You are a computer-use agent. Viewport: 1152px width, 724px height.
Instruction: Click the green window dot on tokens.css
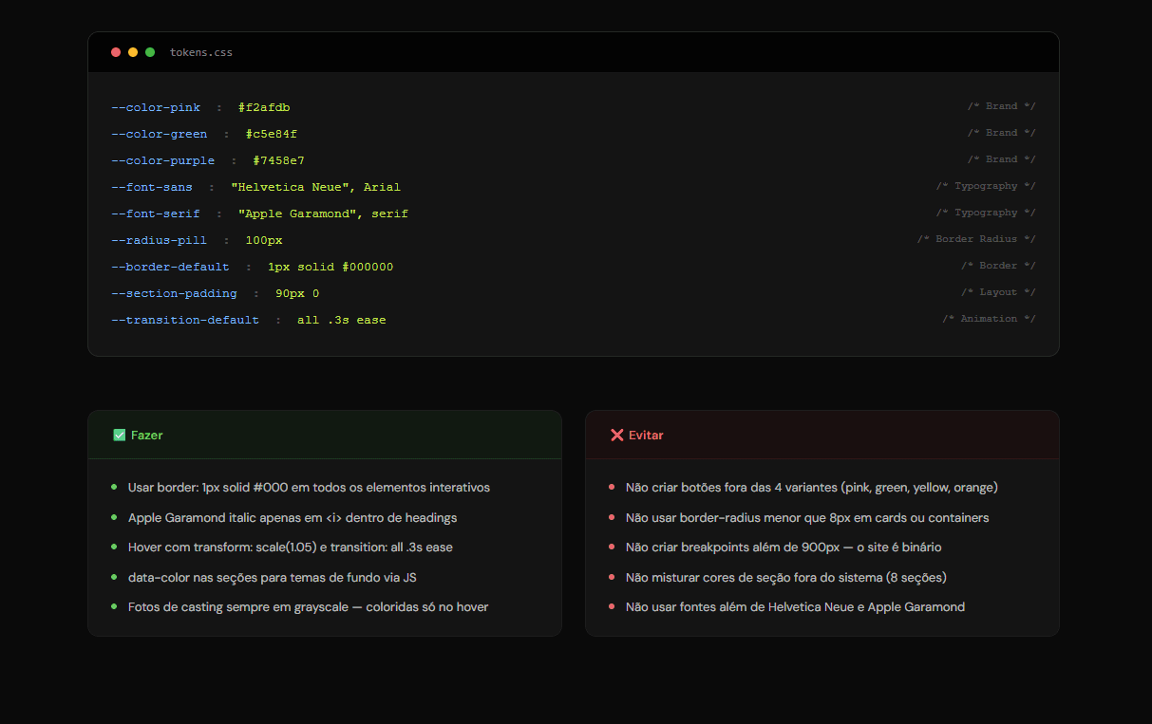coord(150,52)
